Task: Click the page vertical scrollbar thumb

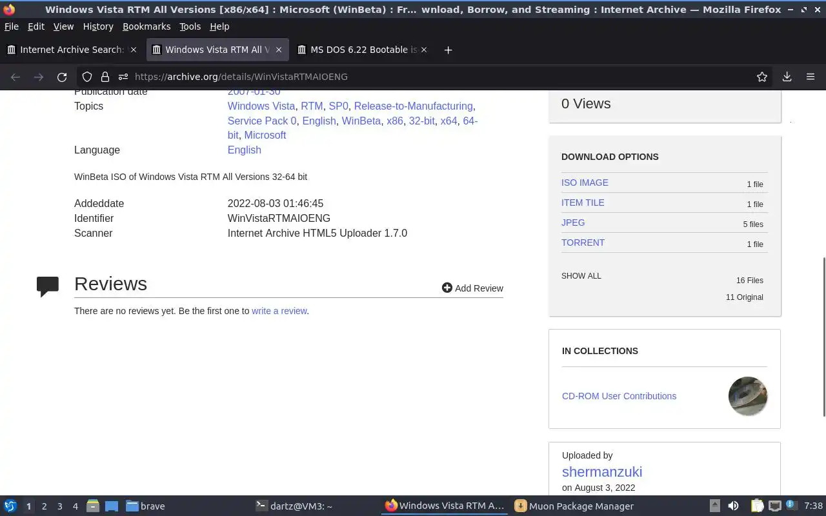Action: [x=823, y=337]
